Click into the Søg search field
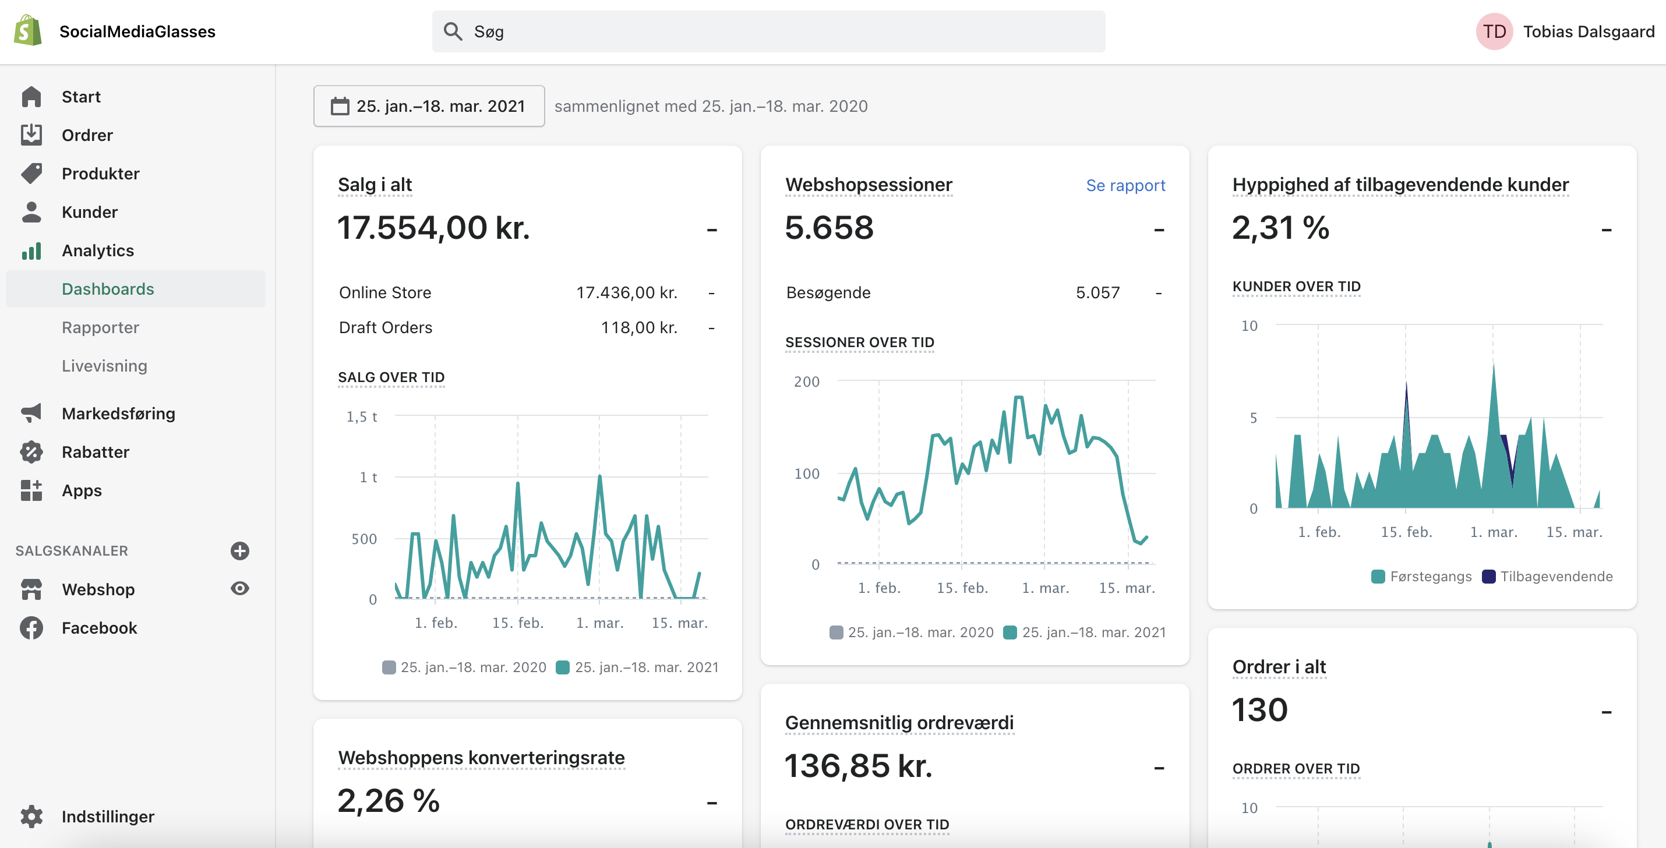This screenshot has height=848, width=1666. (768, 31)
